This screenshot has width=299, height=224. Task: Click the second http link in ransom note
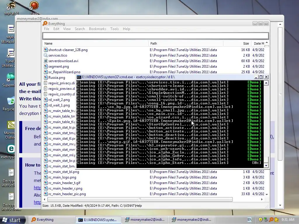point(37,202)
